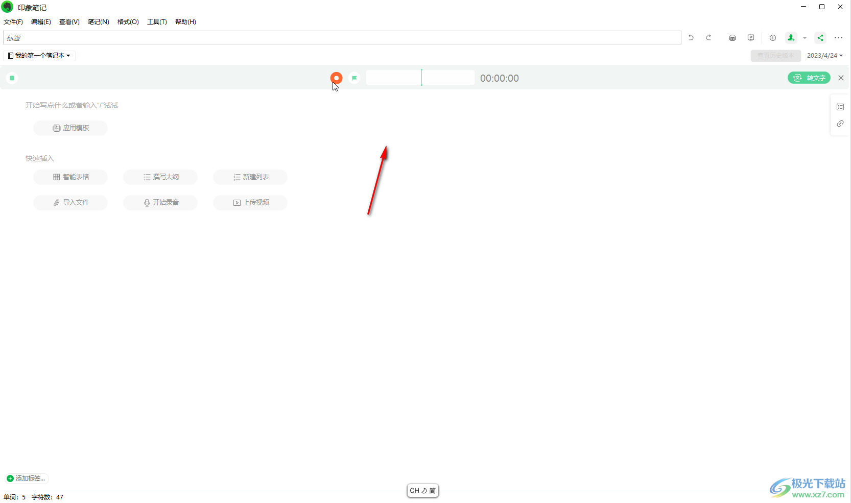Screen dimensions: 851x503
Task: Click the 上传视频 button
Action: pyautogui.click(x=250, y=203)
